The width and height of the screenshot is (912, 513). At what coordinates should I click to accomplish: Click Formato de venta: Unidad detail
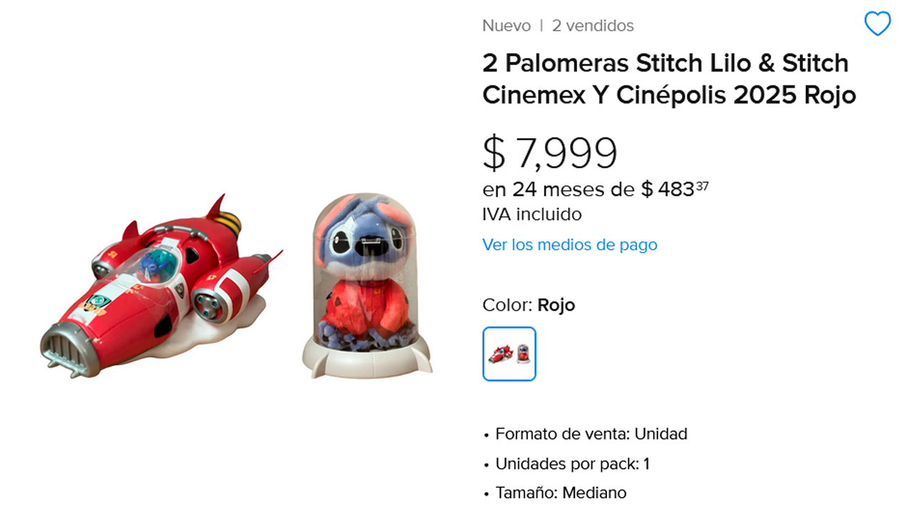pyautogui.click(x=591, y=434)
